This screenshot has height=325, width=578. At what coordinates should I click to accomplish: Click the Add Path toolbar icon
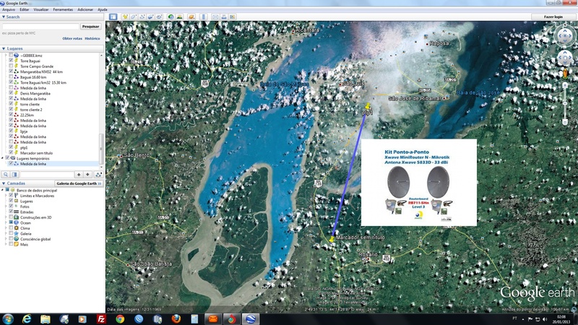(x=142, y=17)
